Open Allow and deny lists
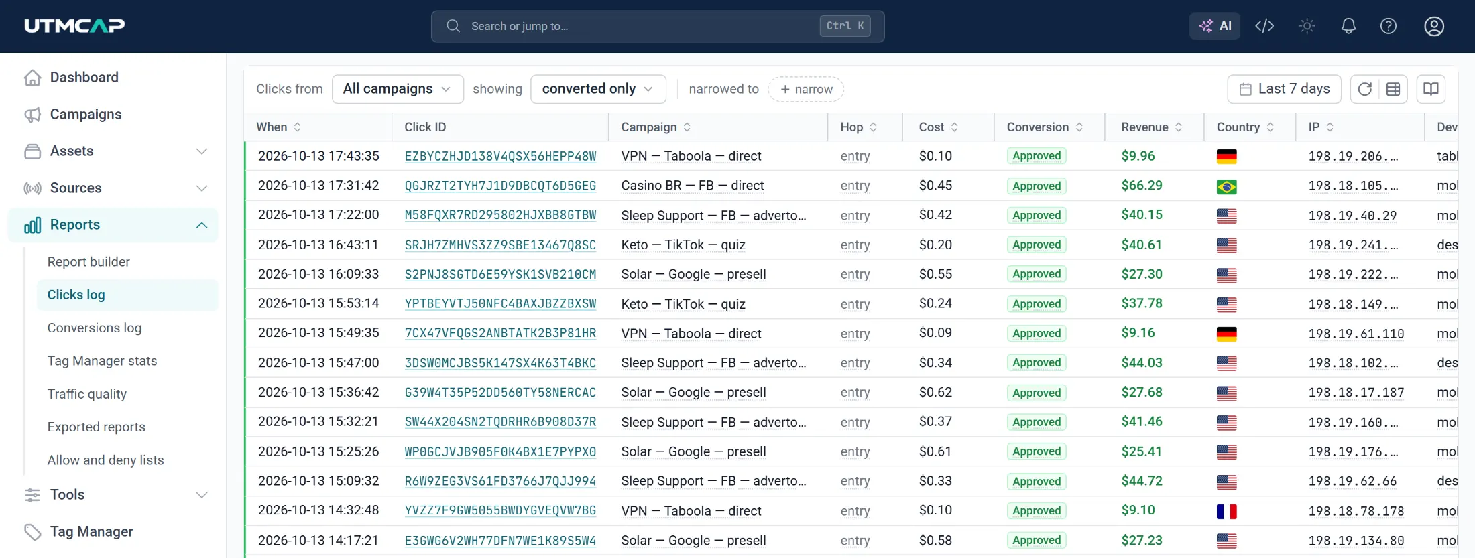Image resolution: width=1475 pixels, height=558 pixels. 106,460
